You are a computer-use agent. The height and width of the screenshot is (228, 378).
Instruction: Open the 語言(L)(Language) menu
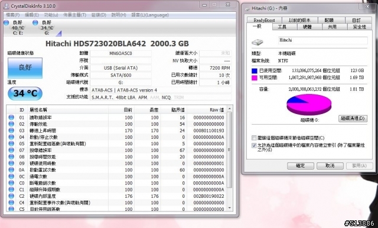150,15
